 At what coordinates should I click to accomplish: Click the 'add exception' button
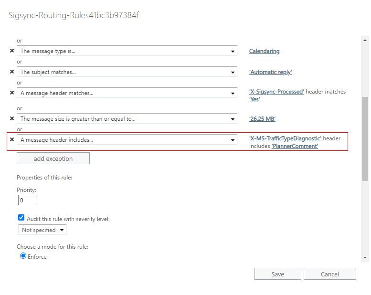point(53,158)
